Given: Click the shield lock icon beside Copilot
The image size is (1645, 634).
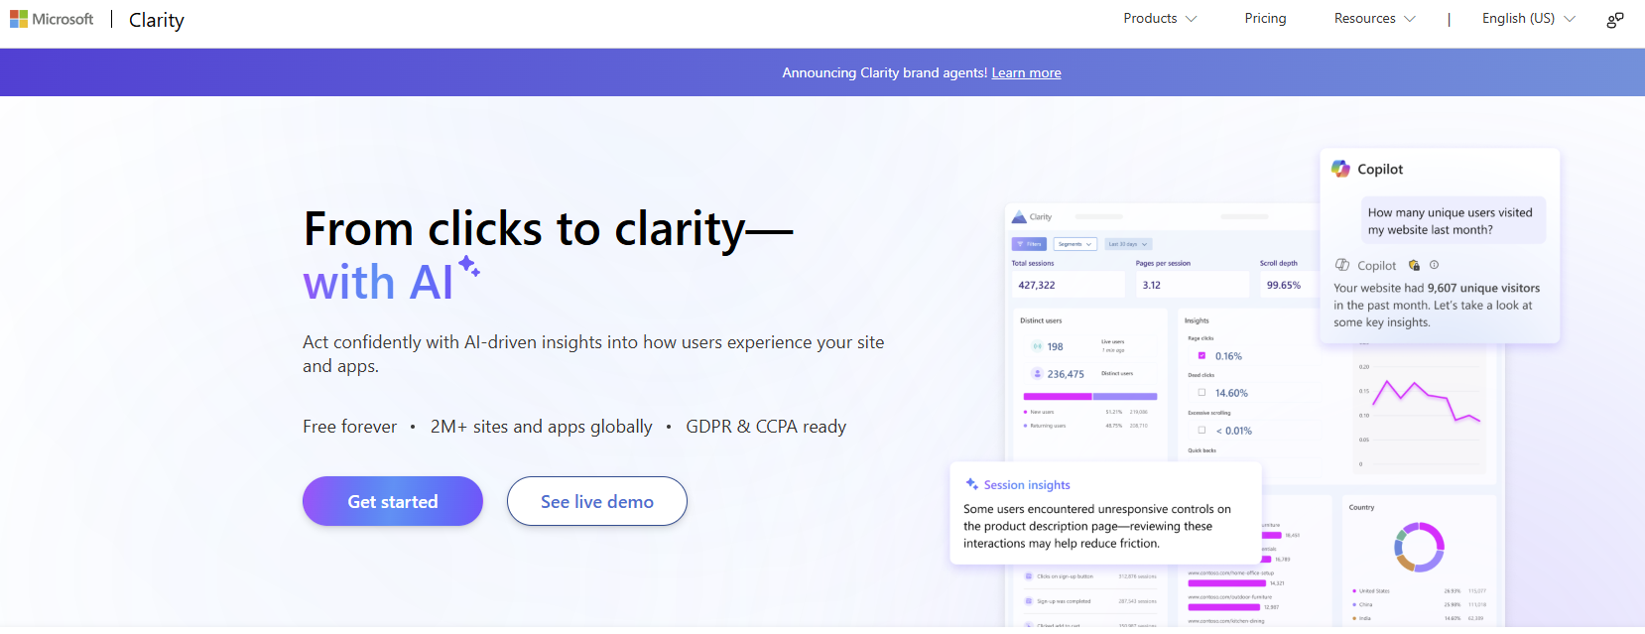Looking at the screenshot, I should (1414, 265).
